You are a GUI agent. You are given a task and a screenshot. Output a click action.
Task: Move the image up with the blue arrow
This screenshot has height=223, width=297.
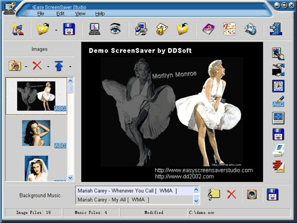[x=59, y=66]
